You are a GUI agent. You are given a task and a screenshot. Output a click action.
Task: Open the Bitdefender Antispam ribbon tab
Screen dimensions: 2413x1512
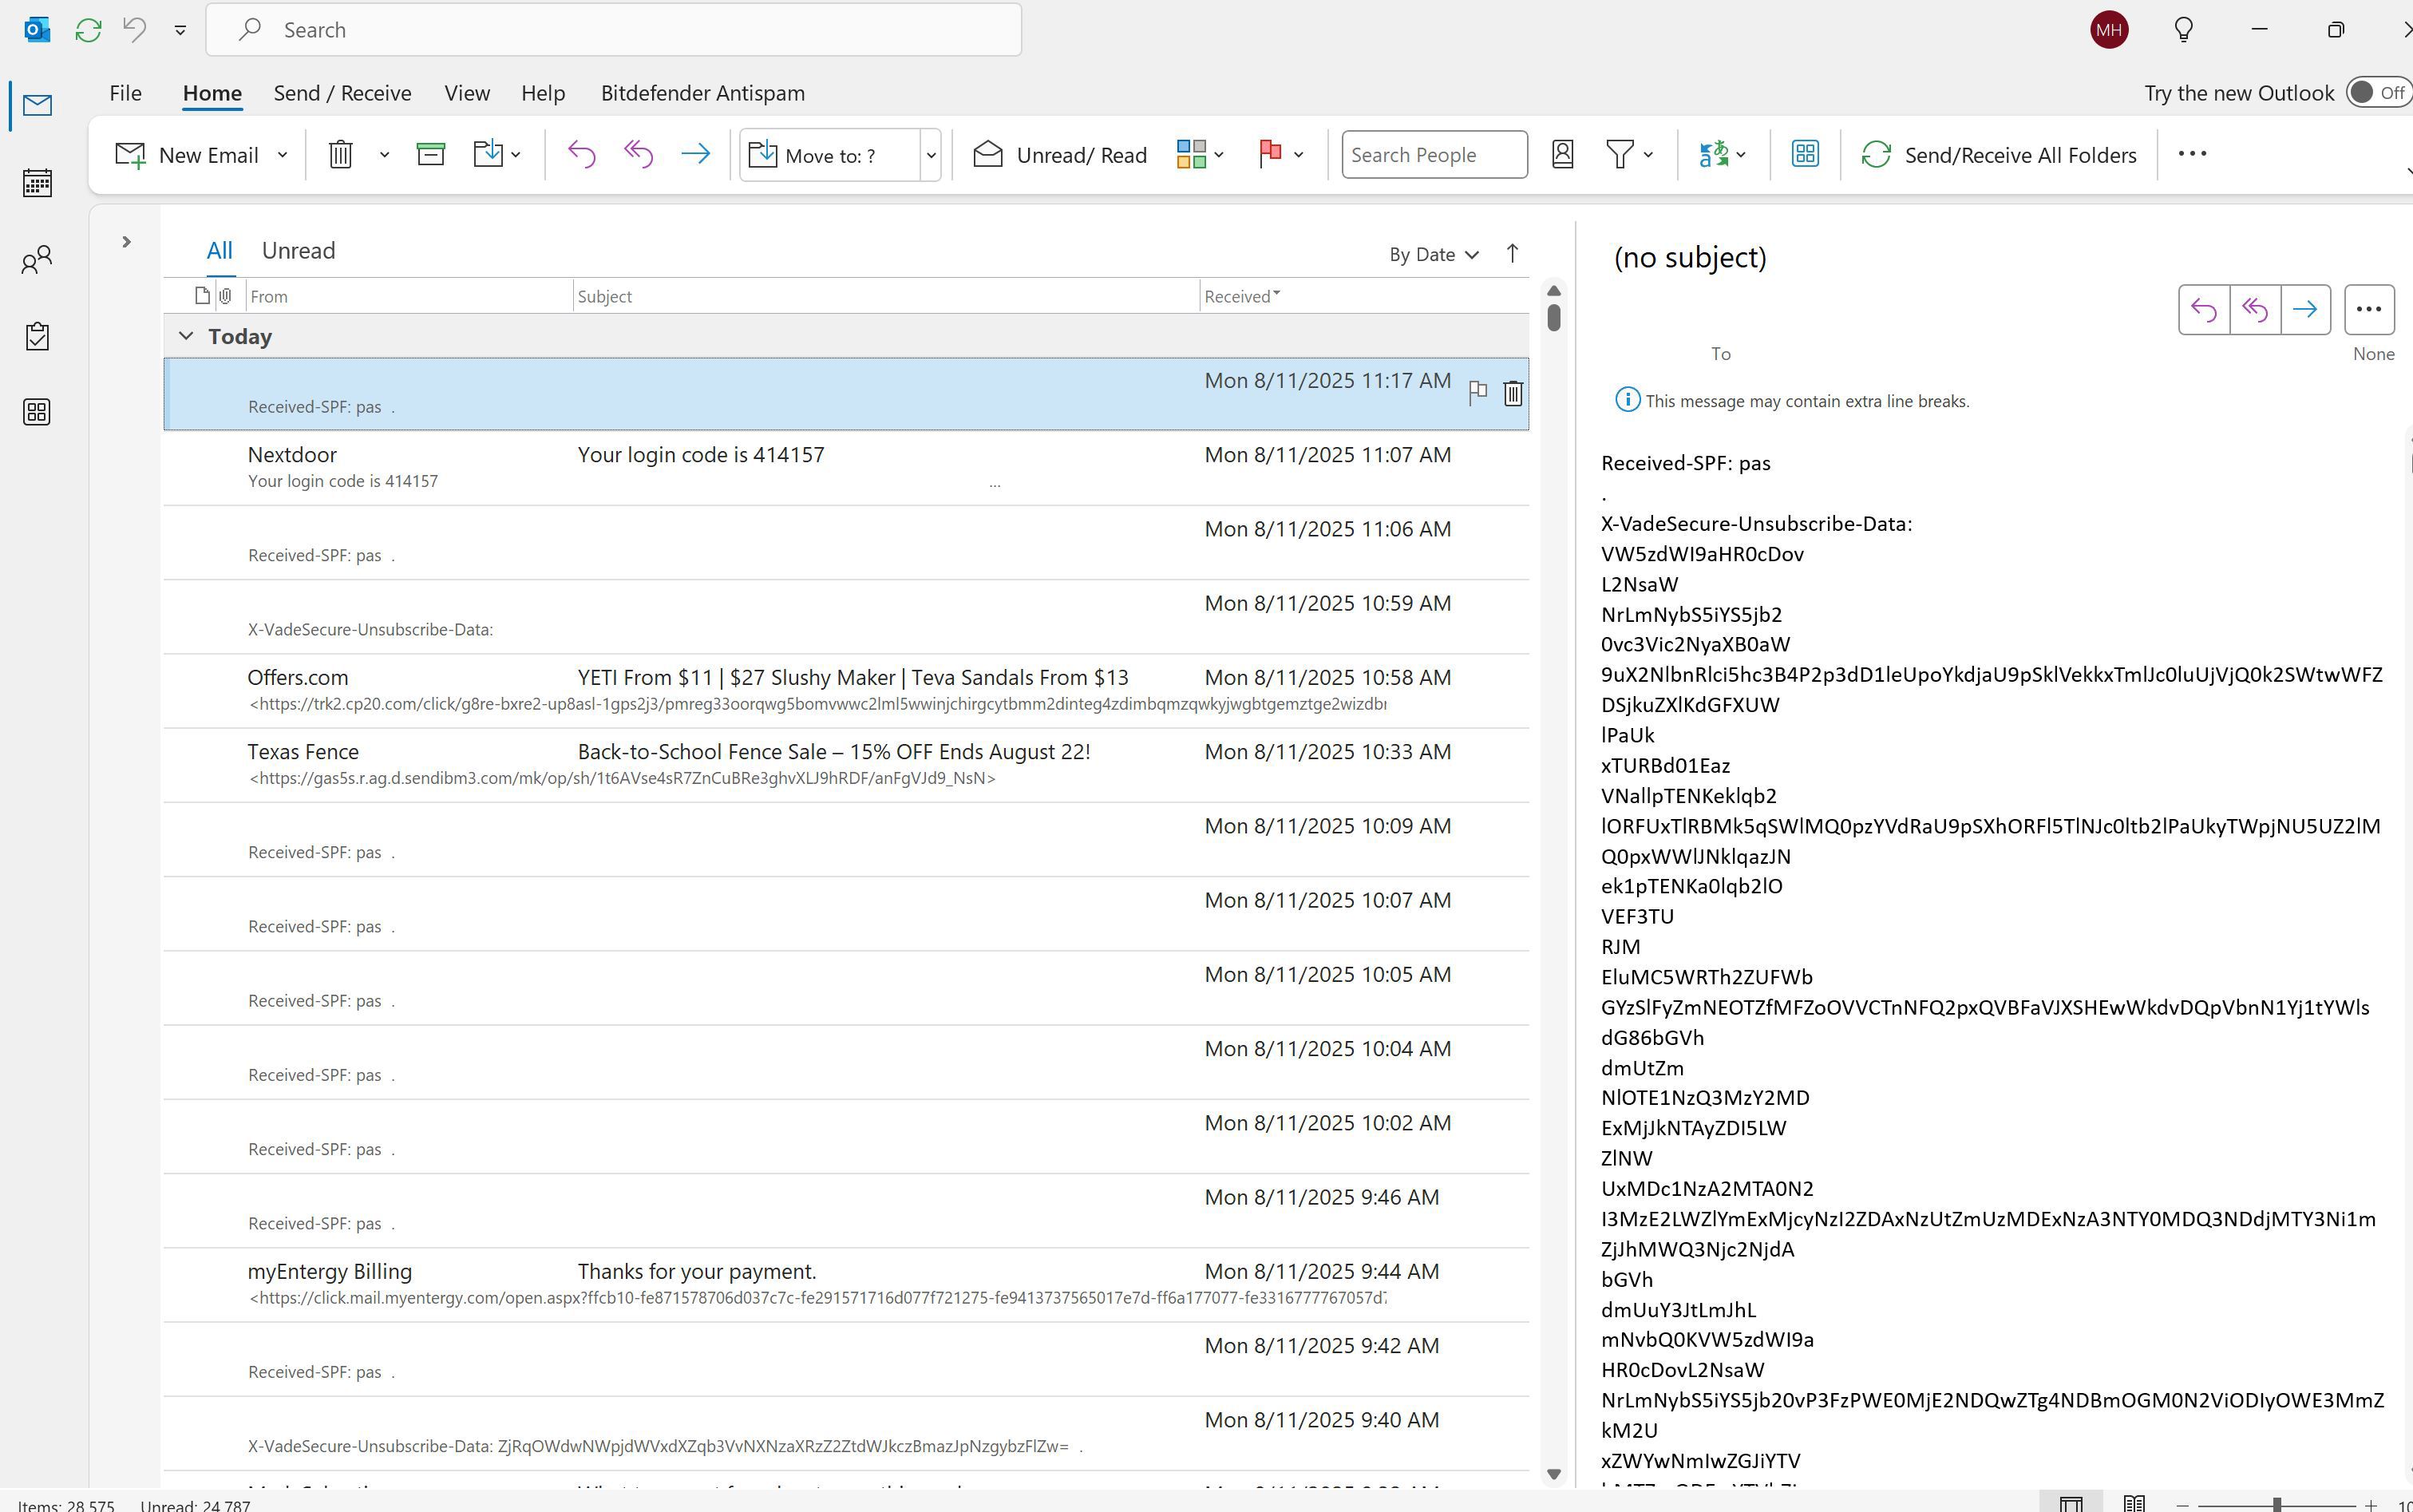[x=702, y=92]
